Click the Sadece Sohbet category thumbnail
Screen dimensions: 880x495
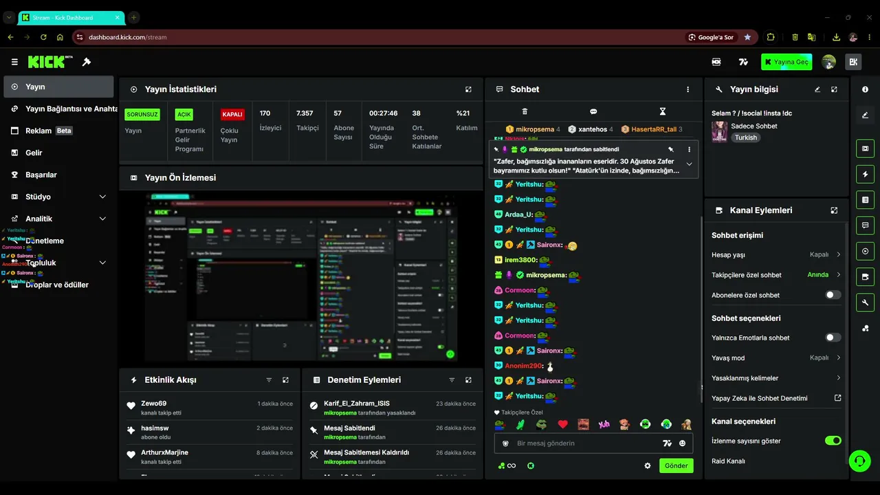coord(720,131)
